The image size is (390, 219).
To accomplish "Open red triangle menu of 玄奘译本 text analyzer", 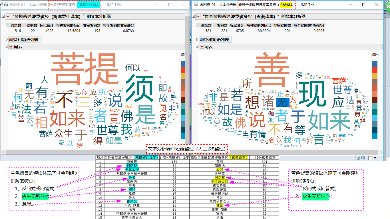I will [198, 17].
